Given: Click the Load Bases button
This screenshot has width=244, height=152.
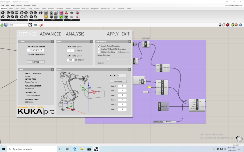Looking at the screenshot, I should click(x=118, y=81).
